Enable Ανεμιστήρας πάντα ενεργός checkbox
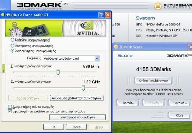 10,107
